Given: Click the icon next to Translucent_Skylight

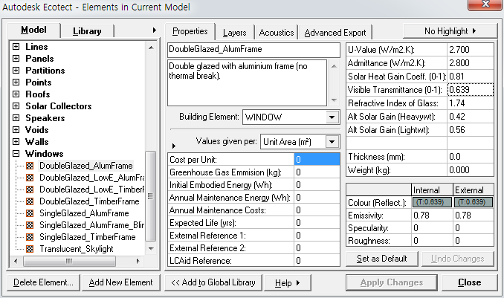Looking at the screenshot, I should [x=30, y=249].
